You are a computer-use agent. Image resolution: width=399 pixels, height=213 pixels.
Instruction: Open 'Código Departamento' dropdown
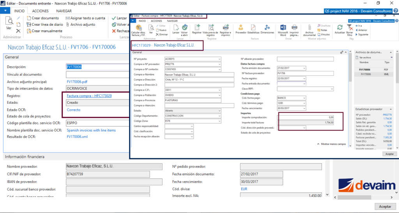(219, 116)
